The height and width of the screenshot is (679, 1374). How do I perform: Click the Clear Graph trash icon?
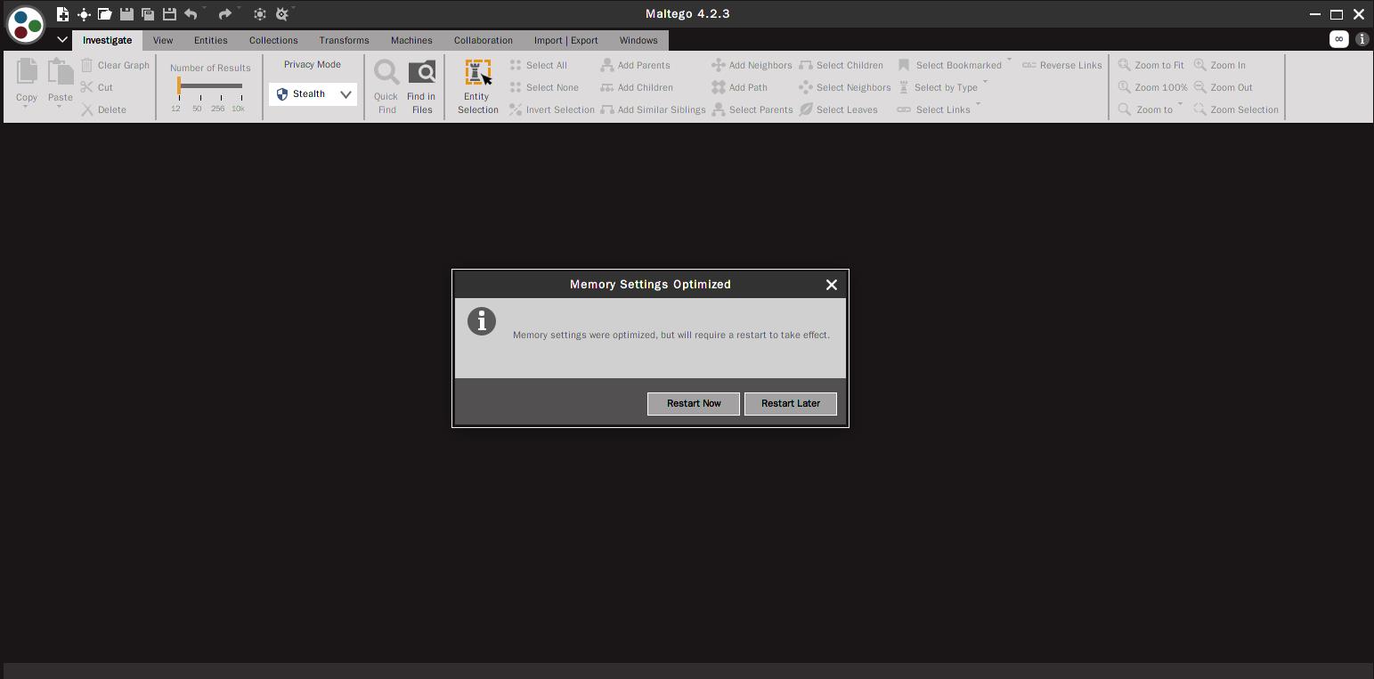click(87, 65)
